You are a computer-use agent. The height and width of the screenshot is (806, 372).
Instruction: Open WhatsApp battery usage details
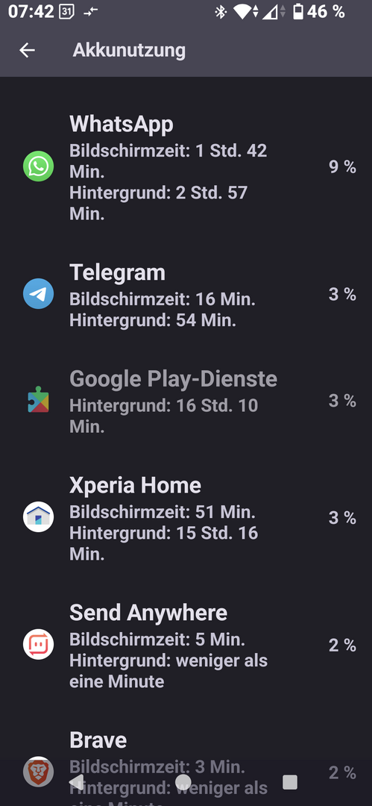(x=186, y=167)
